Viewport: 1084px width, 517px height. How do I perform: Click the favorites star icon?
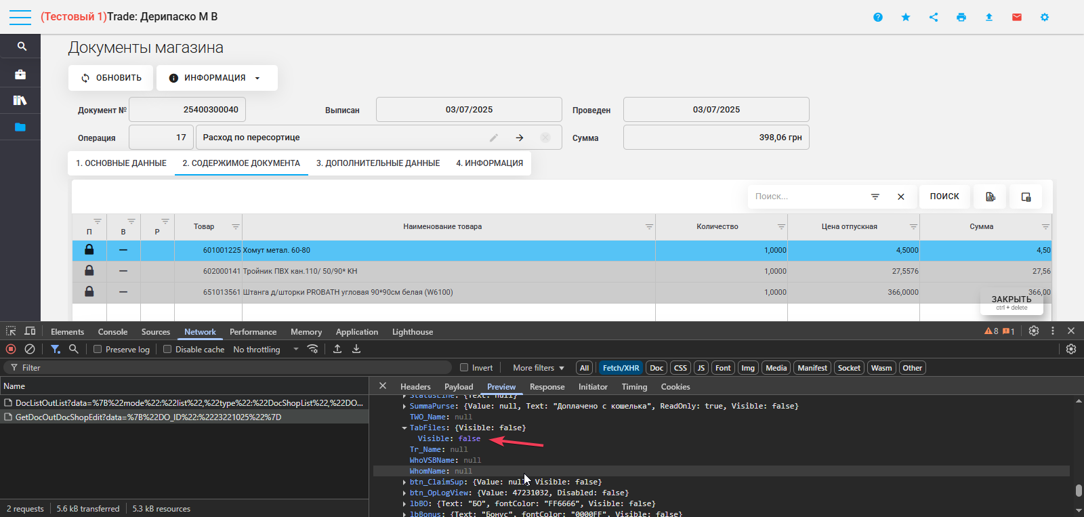click(x=906, y=17)
